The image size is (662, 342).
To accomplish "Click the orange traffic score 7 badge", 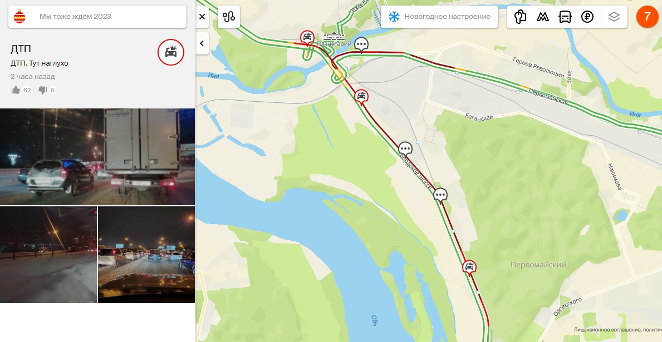I will (647, 17).
